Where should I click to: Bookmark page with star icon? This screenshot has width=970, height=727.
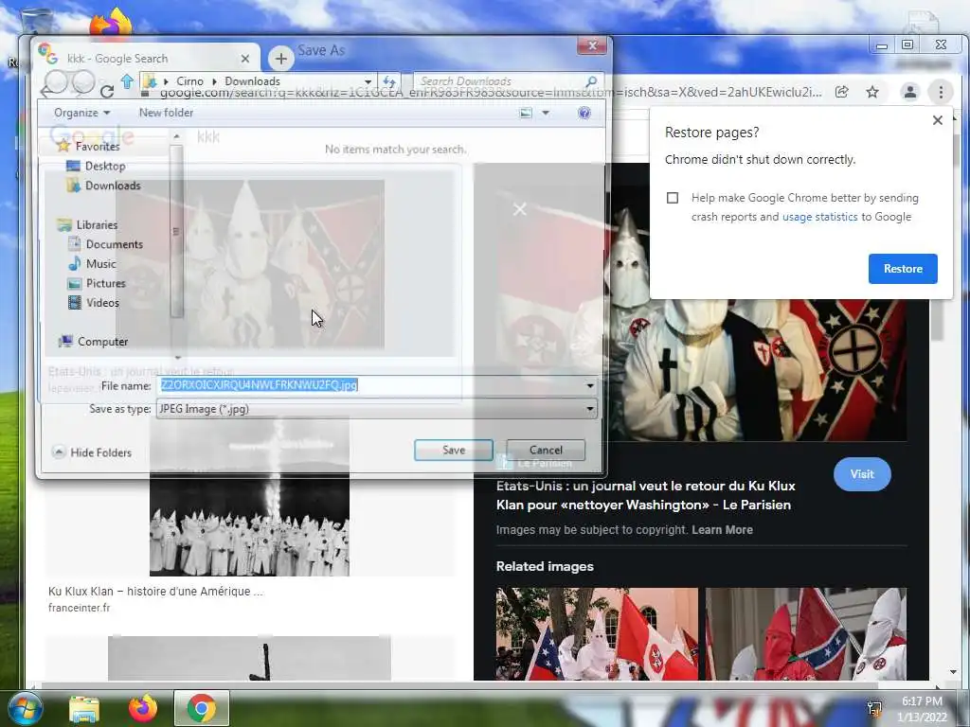872,92
